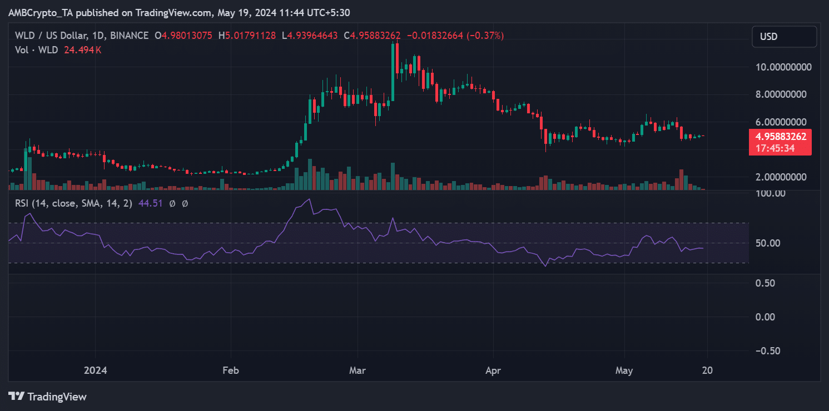This screenshot has width=829, height=411.
Task: Click the Mar label on time axis
Action: (358, 370)
